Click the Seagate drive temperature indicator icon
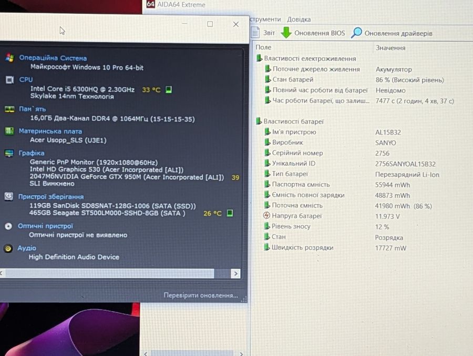Image resolution: width=473 pixels, height=356 pixels. click(x=230, y=213)
